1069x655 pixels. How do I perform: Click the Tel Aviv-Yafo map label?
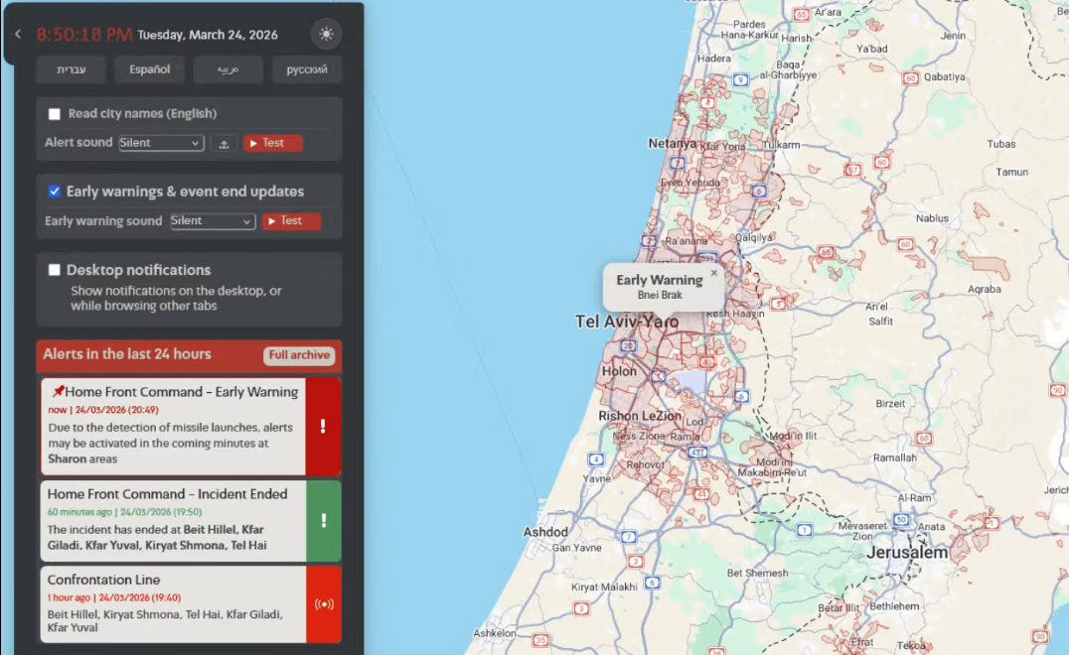[627, 322]
